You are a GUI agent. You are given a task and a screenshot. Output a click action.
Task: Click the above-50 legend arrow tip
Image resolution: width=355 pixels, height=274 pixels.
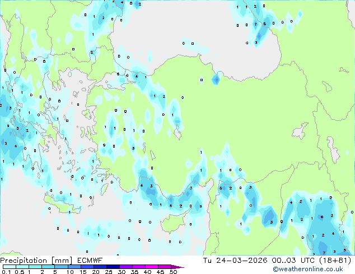(177, 267)
